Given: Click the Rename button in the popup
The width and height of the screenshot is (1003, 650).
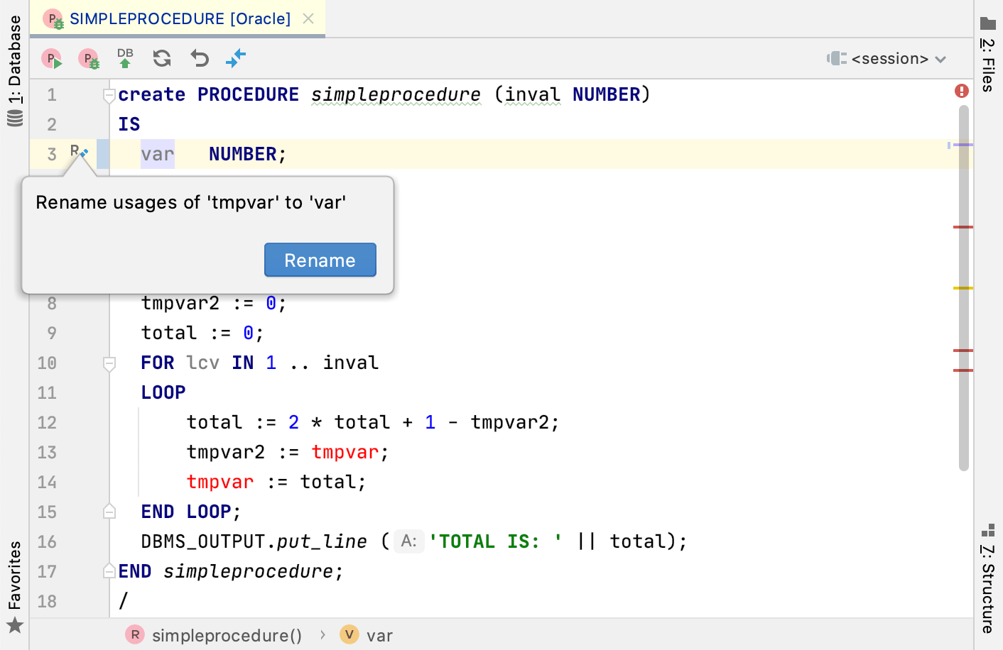Looking at the screenshot, I should click(320, 260).
